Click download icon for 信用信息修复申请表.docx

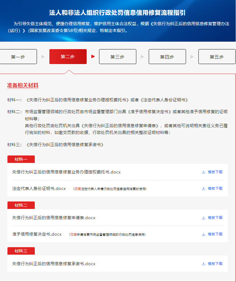pyautogui.click(x=203, y=218)
